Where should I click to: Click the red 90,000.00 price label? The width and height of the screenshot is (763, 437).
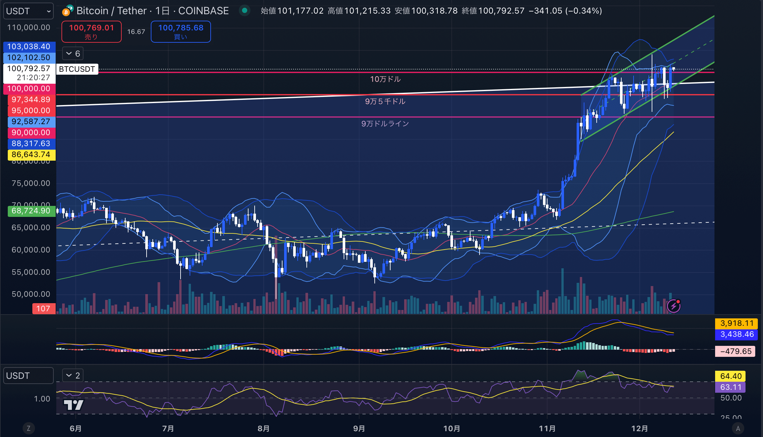tap(31, 133)
